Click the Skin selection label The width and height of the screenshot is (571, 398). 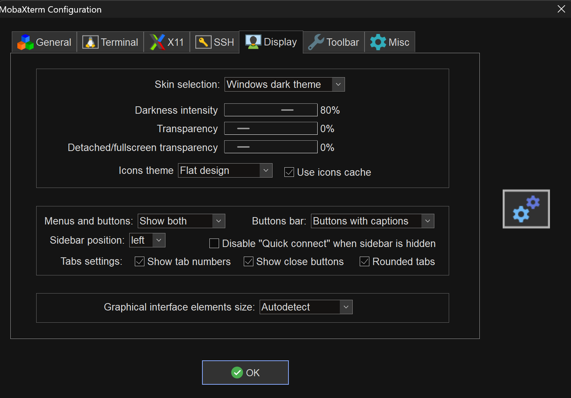pyautogui.click(x=187, y=85)
